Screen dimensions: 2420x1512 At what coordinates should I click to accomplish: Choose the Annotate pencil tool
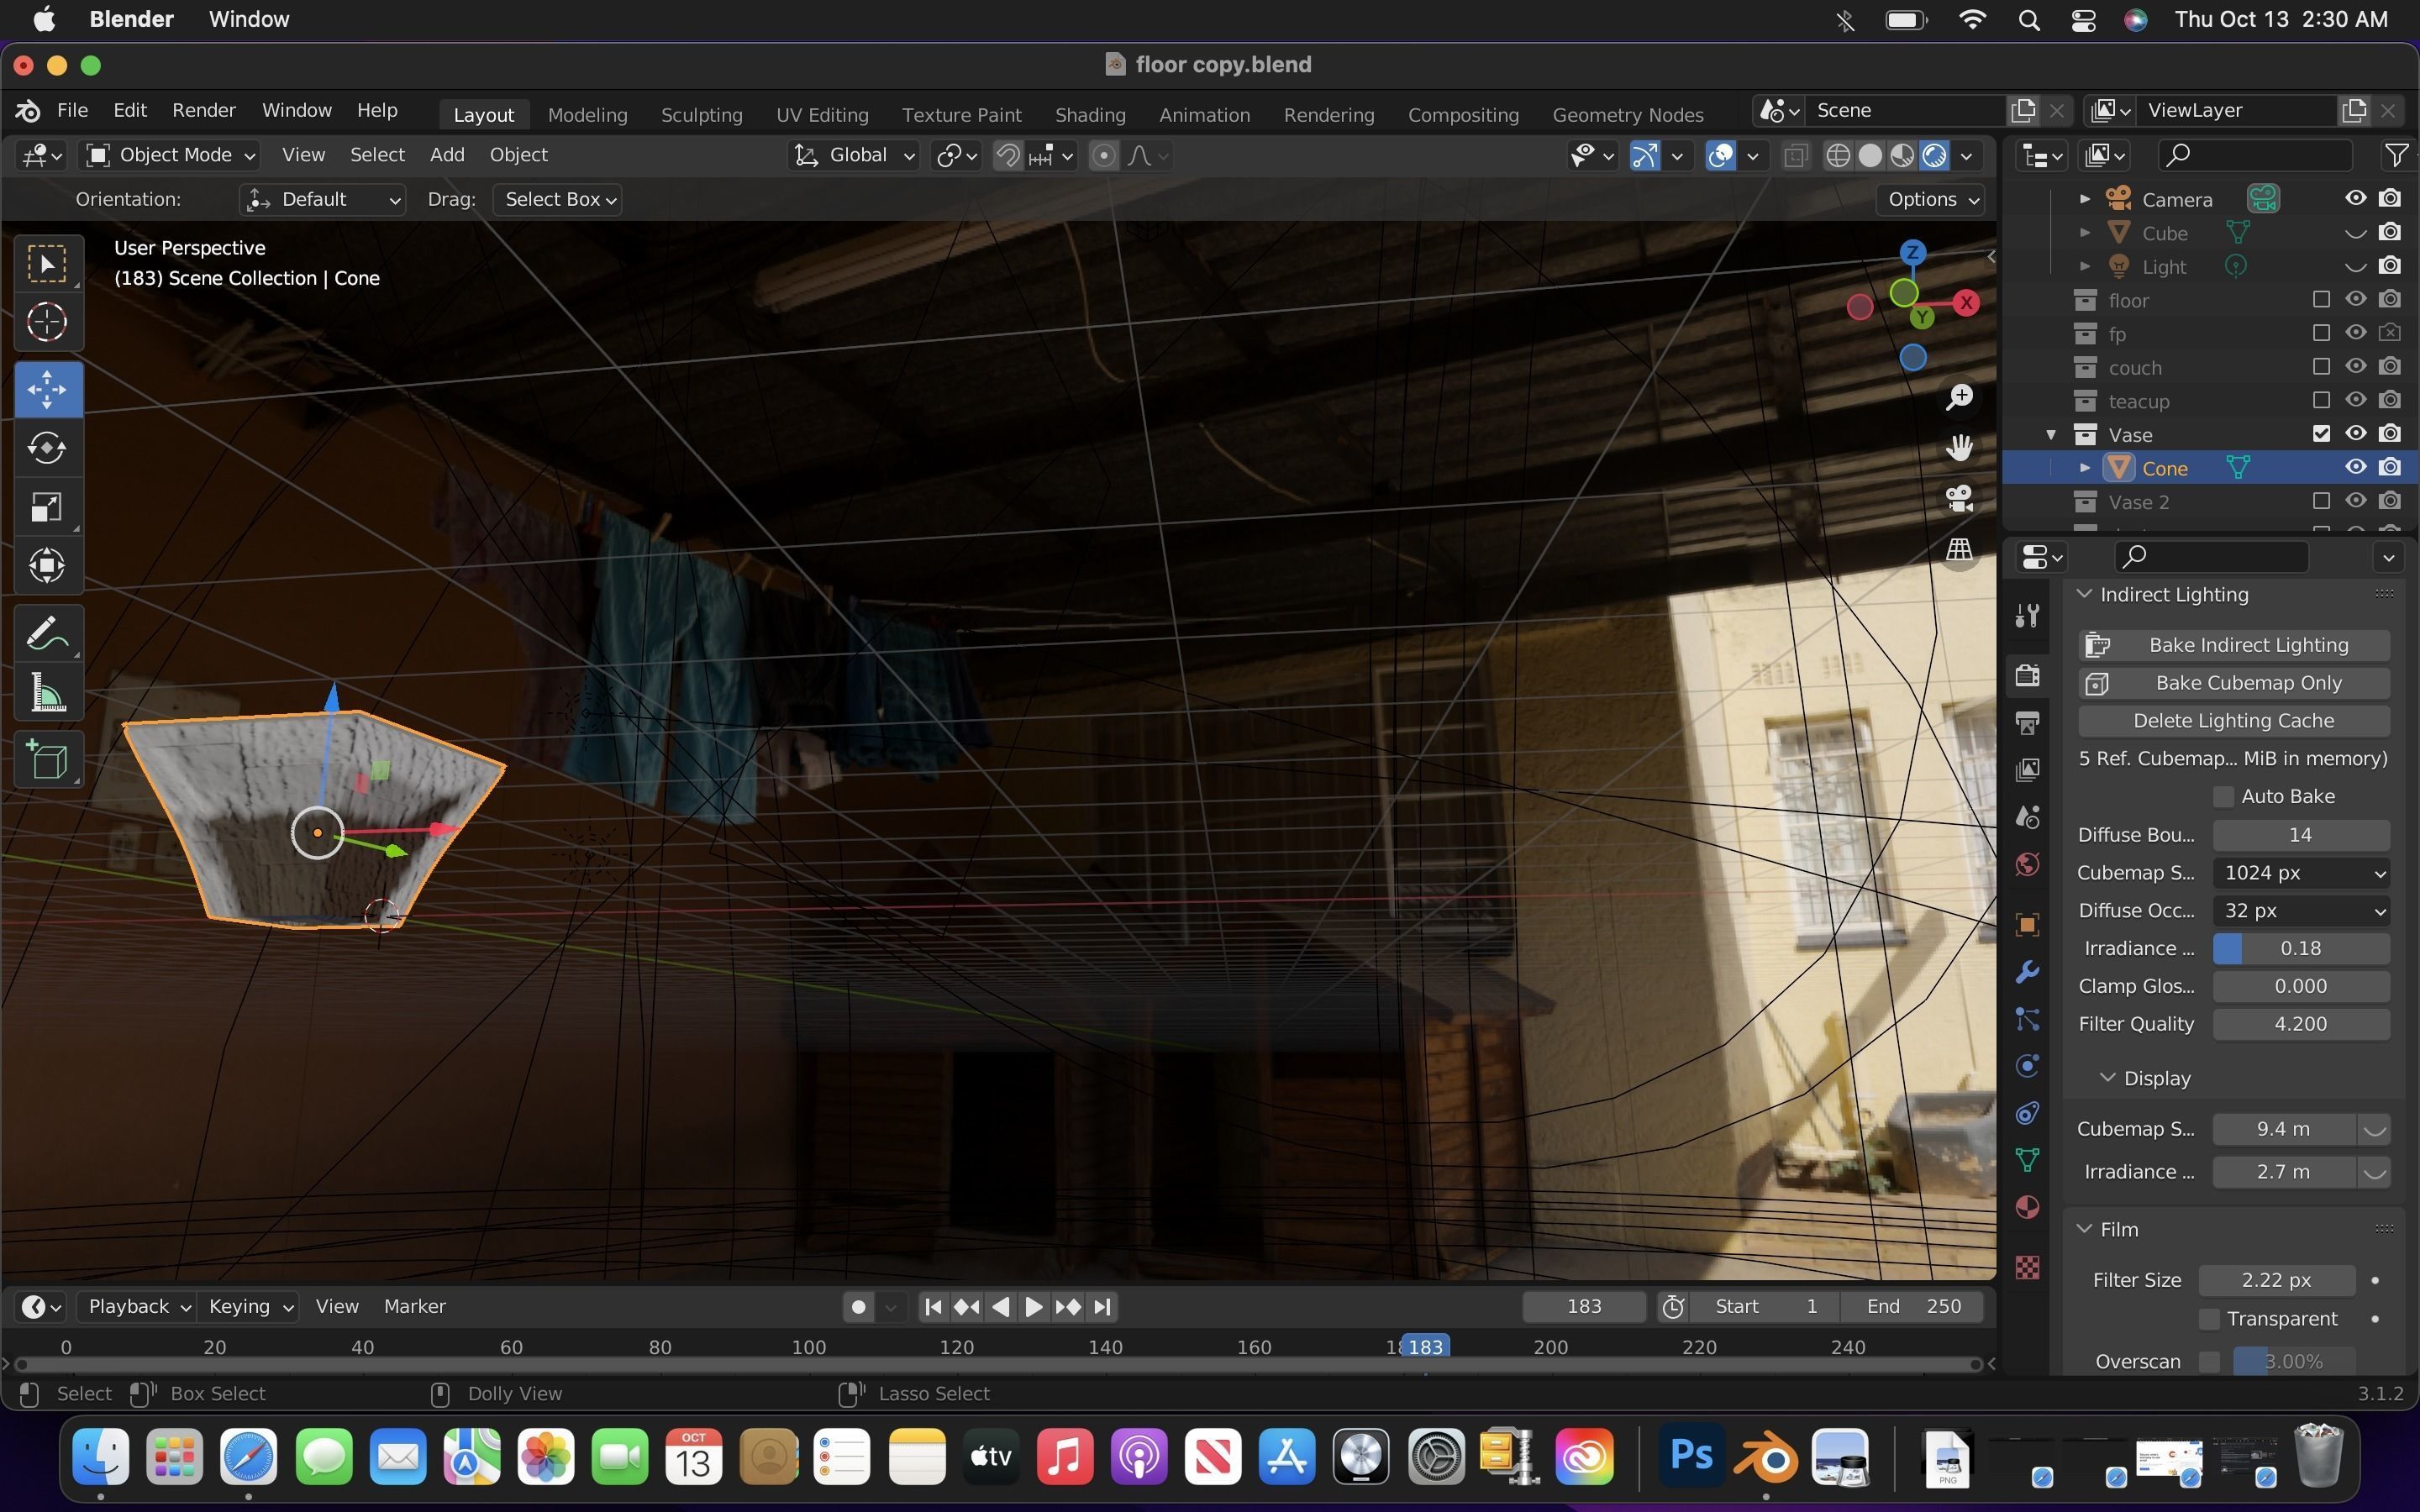pyautogui.click(x=47, y=634)
